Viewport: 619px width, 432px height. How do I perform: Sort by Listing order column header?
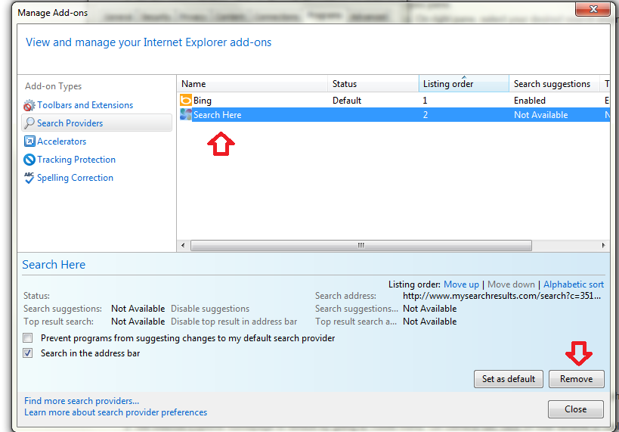[464, 84]
